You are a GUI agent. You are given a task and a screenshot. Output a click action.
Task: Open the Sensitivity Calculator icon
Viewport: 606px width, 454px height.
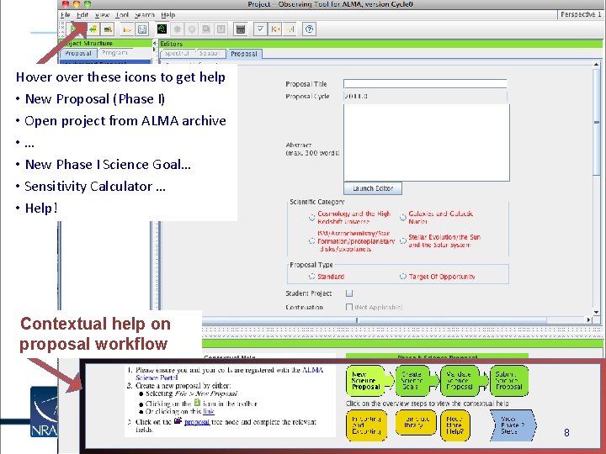[x=241, y=29]
